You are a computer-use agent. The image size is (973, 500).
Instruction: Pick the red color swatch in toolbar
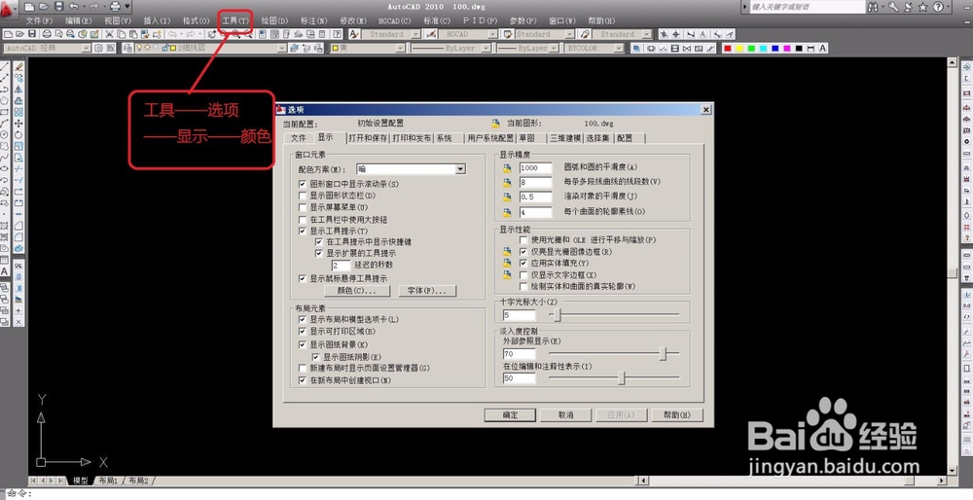pos(728,48)
